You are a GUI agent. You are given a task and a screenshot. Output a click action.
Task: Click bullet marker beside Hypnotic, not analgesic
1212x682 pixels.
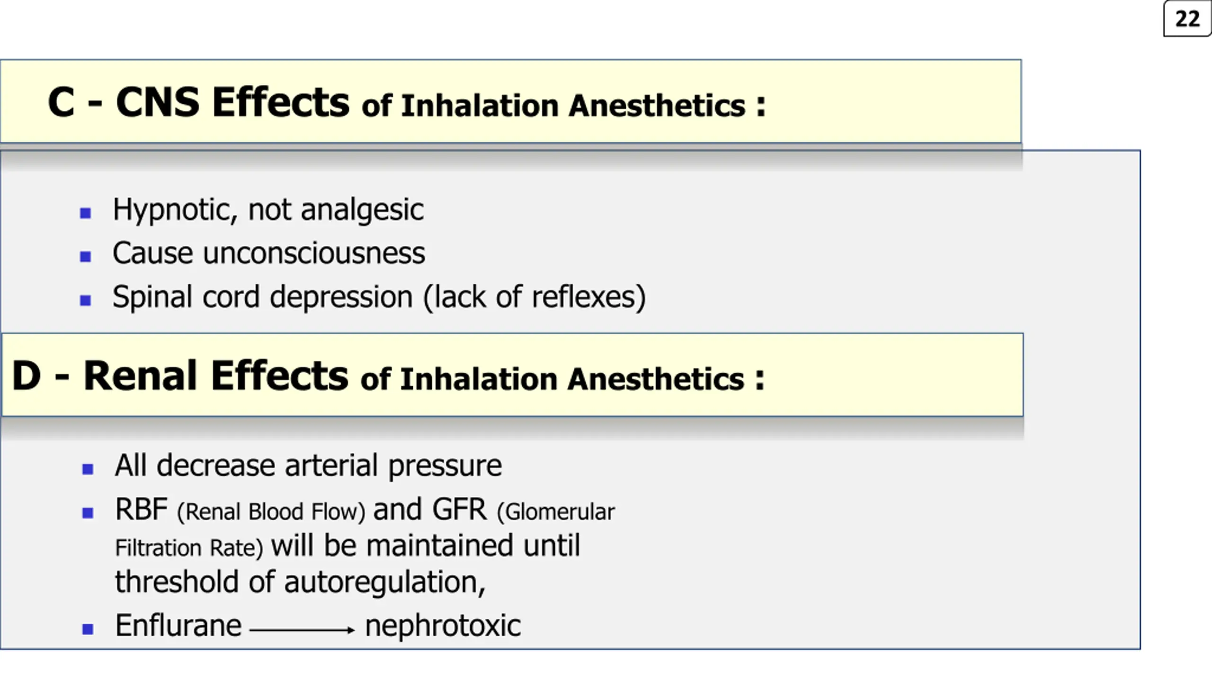[x=85, y=213]
